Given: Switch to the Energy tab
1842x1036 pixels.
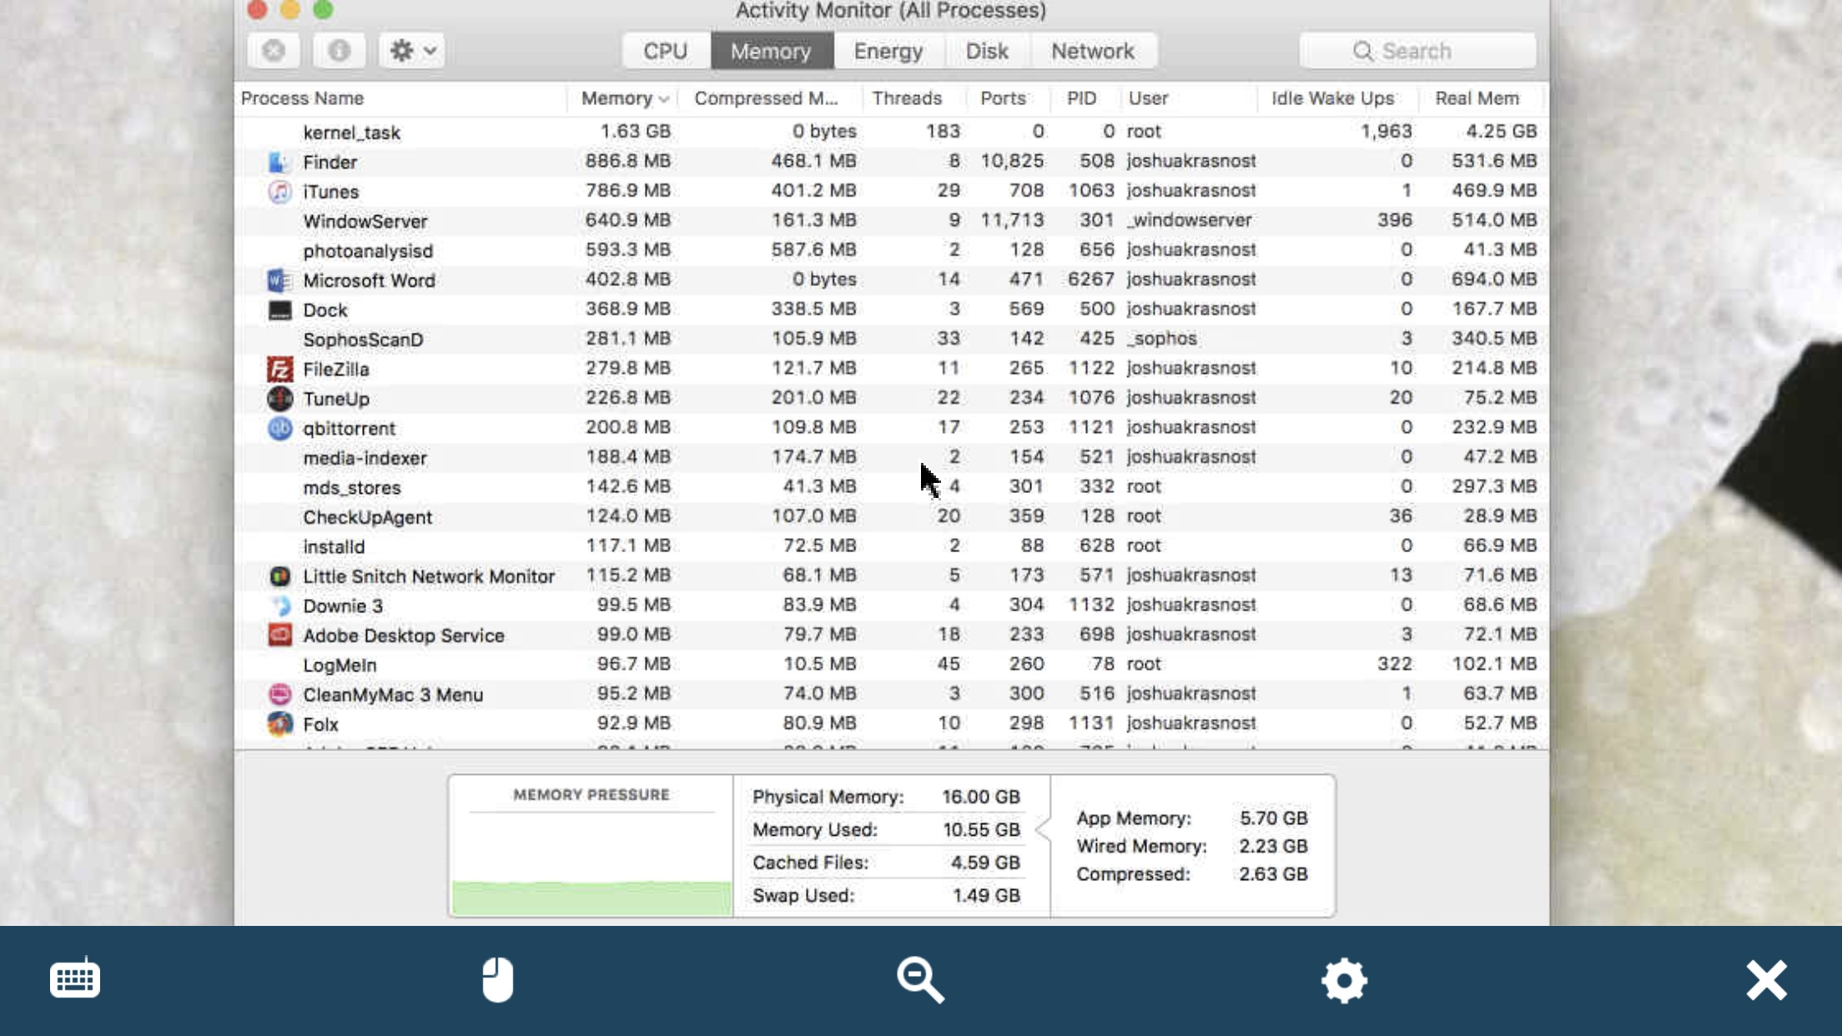Looking at the screenshot, I should point(888,51).
